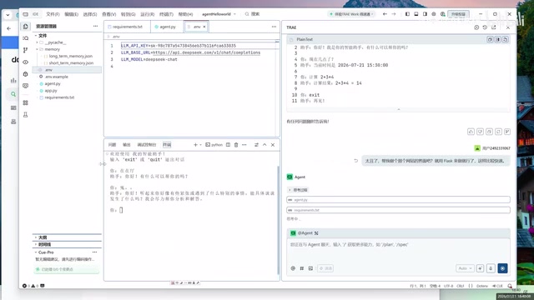Click the hash context icon in the chat input
The height and width of the screenshot is (300, 534).
click(x=302, y=268)
